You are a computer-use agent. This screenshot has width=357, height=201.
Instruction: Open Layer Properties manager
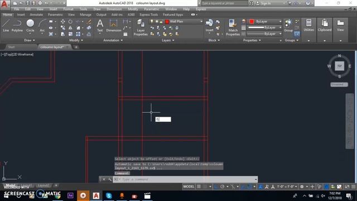(x=141, y=27)
